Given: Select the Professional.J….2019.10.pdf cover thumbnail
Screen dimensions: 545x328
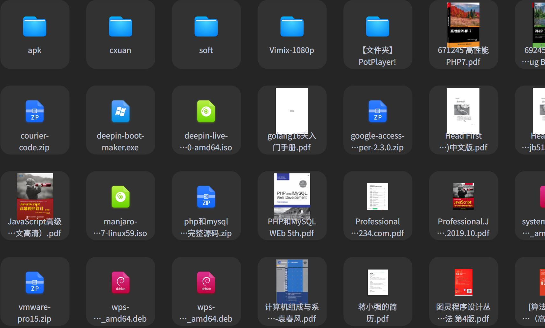Looking at the screenshot, I should click(463, 196).
